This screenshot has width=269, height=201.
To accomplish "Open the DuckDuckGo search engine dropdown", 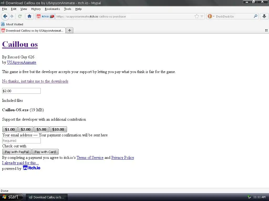I will (x=211, y=16).
